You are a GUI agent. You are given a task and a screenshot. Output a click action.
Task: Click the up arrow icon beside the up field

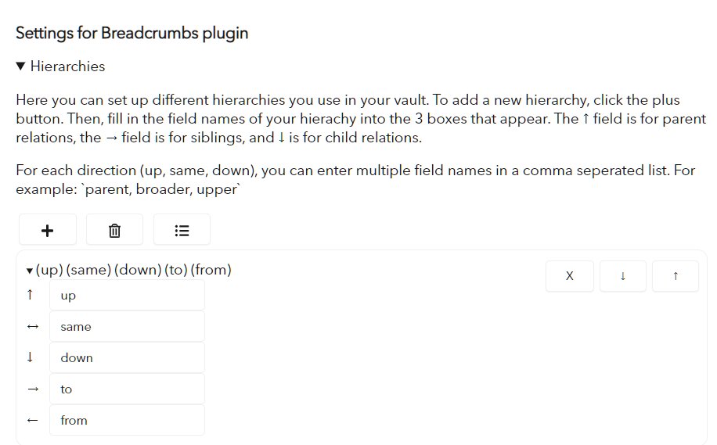pyautogui.click(x=31, y=295)
